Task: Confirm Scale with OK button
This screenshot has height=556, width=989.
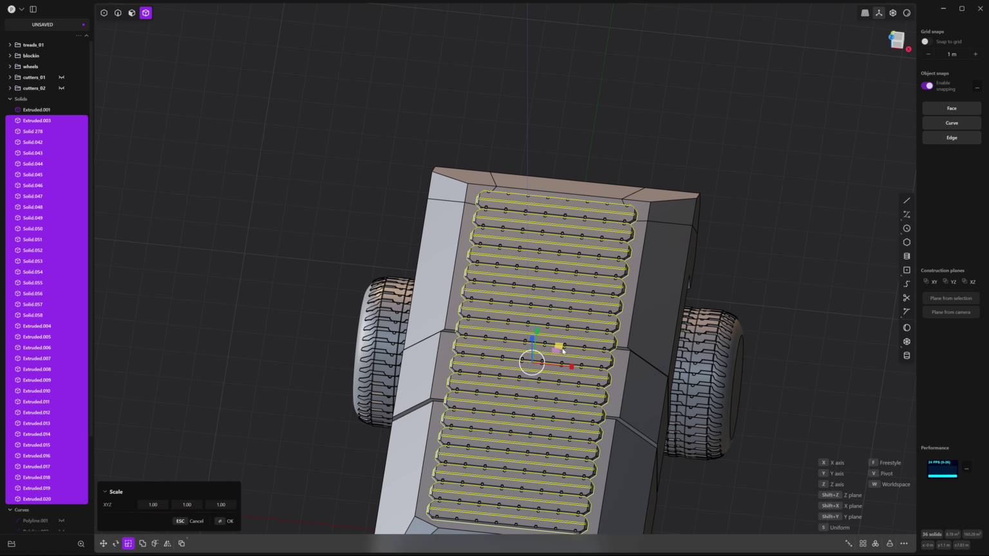Action: pos(225,521)
